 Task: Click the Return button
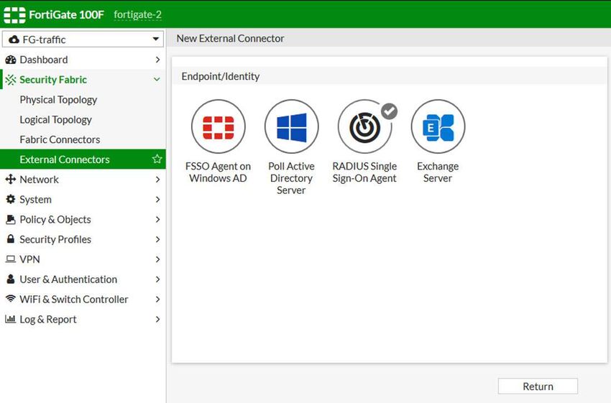538,386
